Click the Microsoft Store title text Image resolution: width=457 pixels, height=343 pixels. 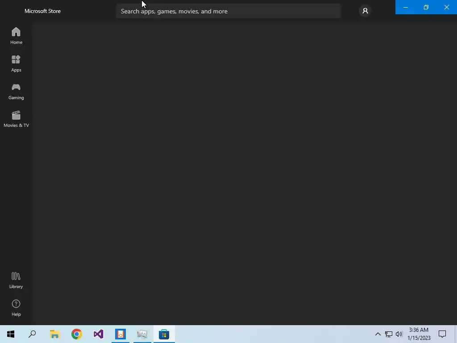[x=42, y=11]
